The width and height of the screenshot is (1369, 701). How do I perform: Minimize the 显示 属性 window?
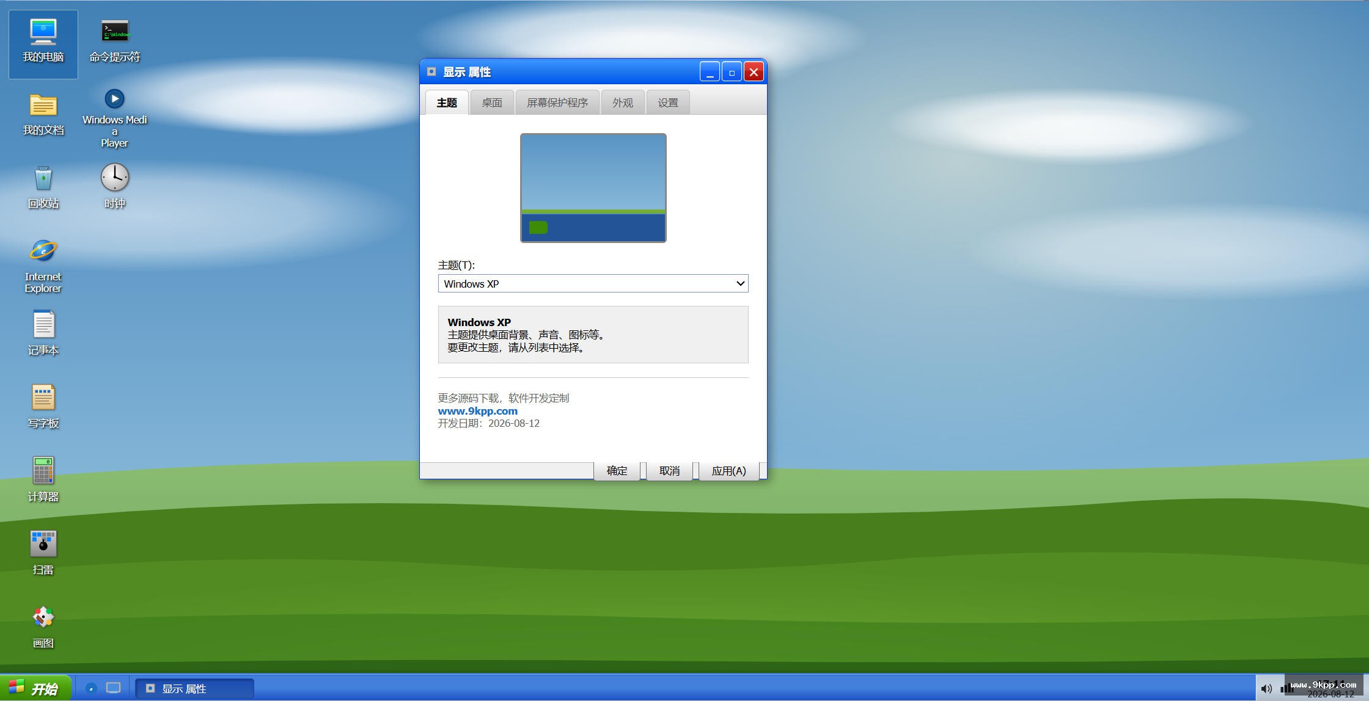click(710, 72)
